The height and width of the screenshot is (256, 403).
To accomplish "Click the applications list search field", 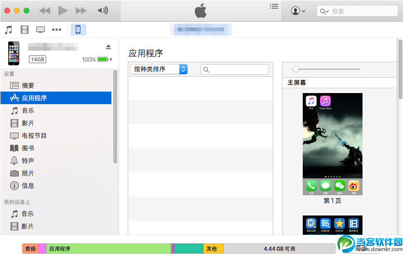I will (235, 69).
